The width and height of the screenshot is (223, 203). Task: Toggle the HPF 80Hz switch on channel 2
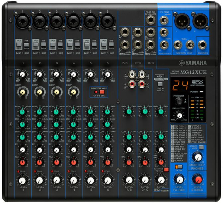tap(43, 44)
